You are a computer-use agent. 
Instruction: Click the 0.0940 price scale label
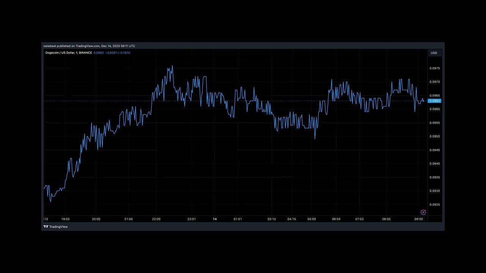click(x=434, y=164)
